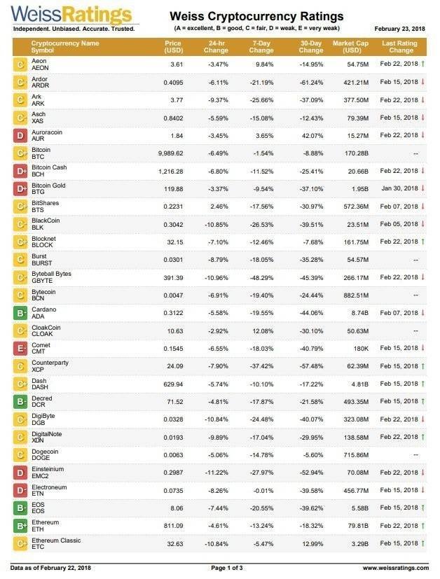Click the D- rating badge beside Electroneum

pos(20,490)
